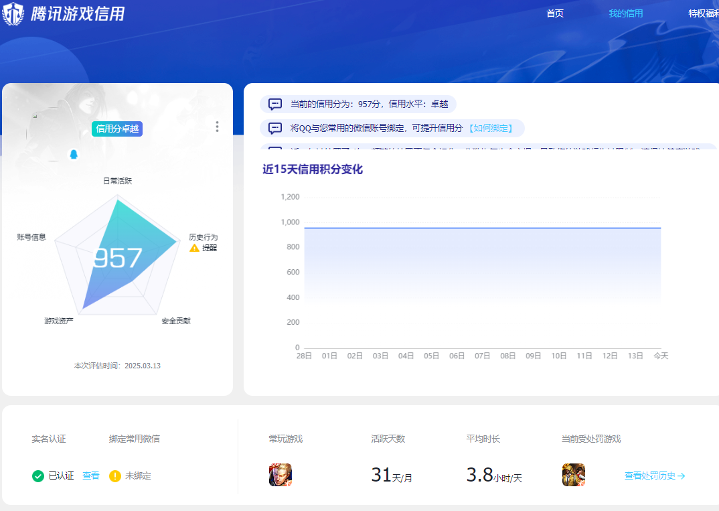Open the three-dot menu on the profile card
Screen dimensions: 719x511
coord(217,127)
